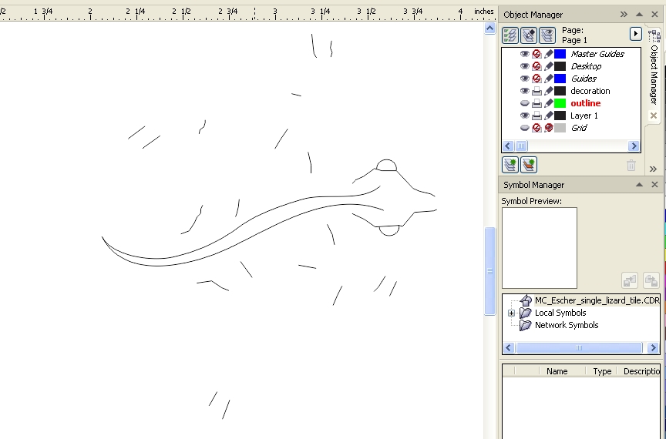Click the New Master Layer button
The image size is (666, 439).
click(529, 165)
